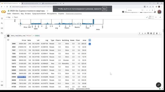Go back in browser history

[x=2, y=7]
